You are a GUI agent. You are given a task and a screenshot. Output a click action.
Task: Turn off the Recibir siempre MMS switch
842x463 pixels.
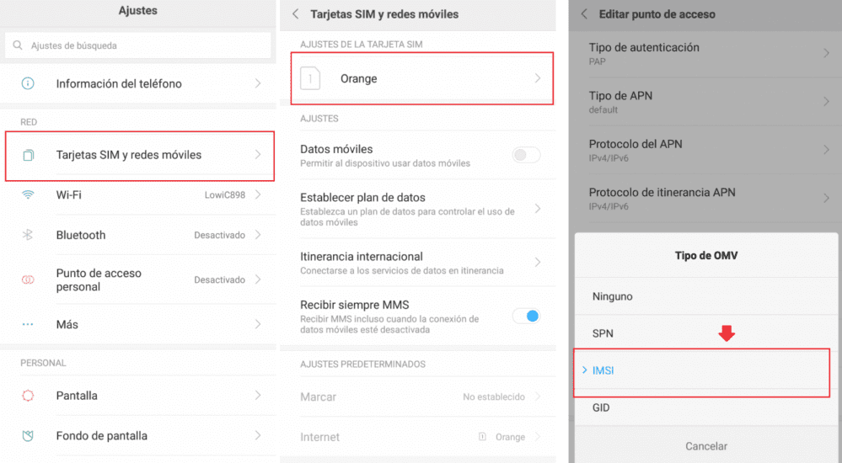(526, 316)
